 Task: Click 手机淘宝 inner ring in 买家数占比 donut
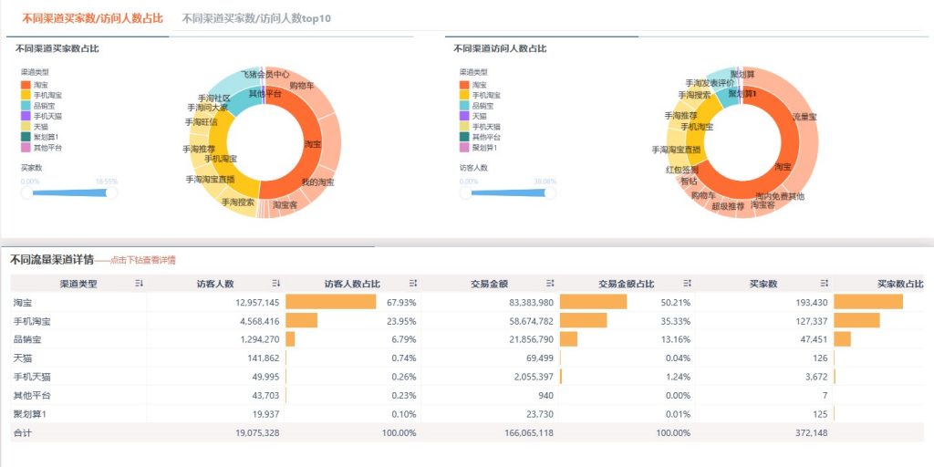pos(221,159)
